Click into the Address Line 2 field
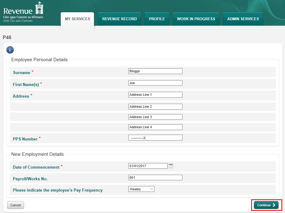 click(x=155, y=106)
